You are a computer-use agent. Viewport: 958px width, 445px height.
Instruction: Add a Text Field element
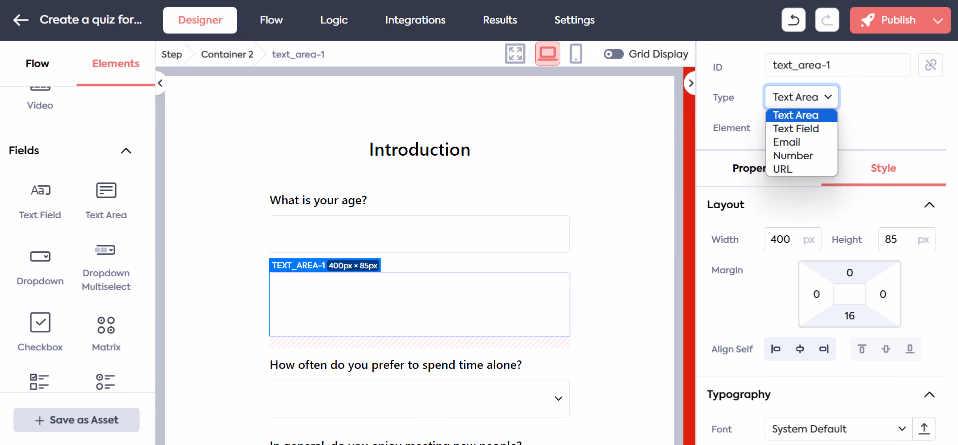tap(40, 201)
